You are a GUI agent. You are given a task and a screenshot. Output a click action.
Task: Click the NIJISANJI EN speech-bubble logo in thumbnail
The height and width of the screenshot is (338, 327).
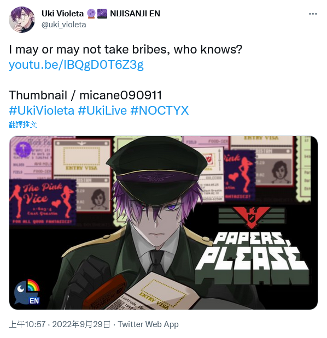pyautogui.click(x=27, y=292)
